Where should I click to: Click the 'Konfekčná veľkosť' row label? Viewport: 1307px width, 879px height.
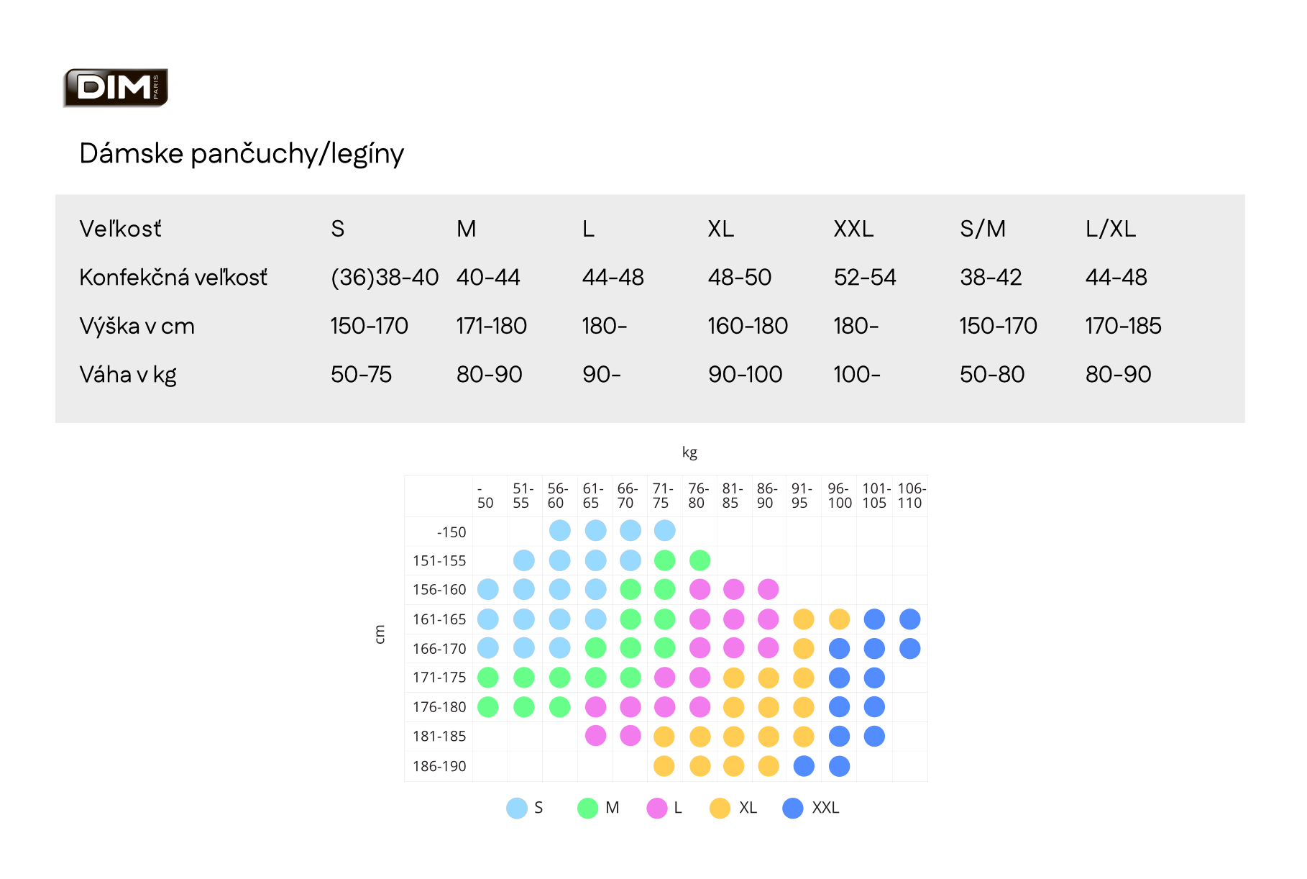coord(173,277)
